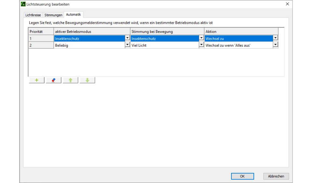
Task: Select the priority 2 row cell
Action: tap(41, 45)
